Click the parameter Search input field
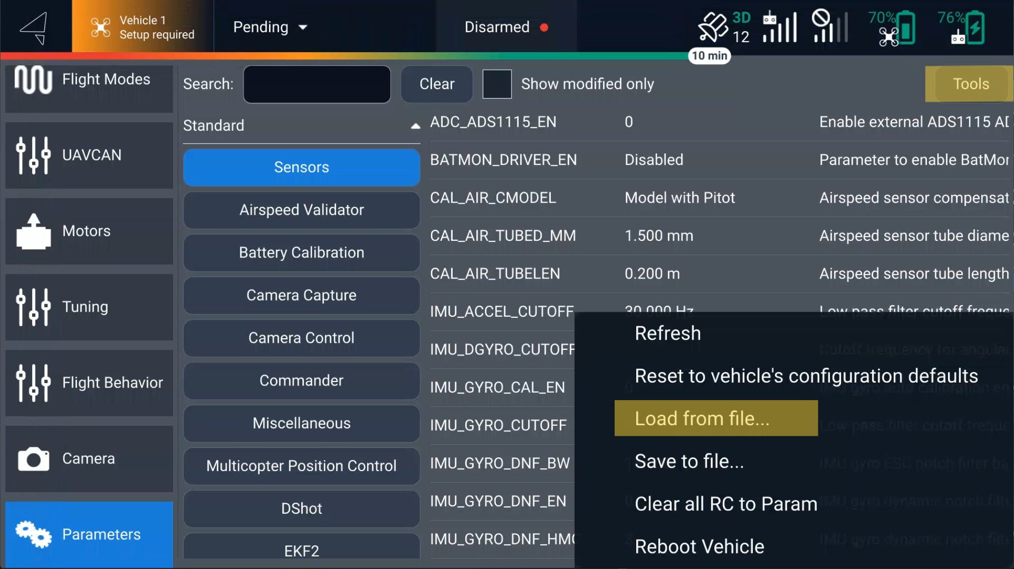 tap(317, 84)
